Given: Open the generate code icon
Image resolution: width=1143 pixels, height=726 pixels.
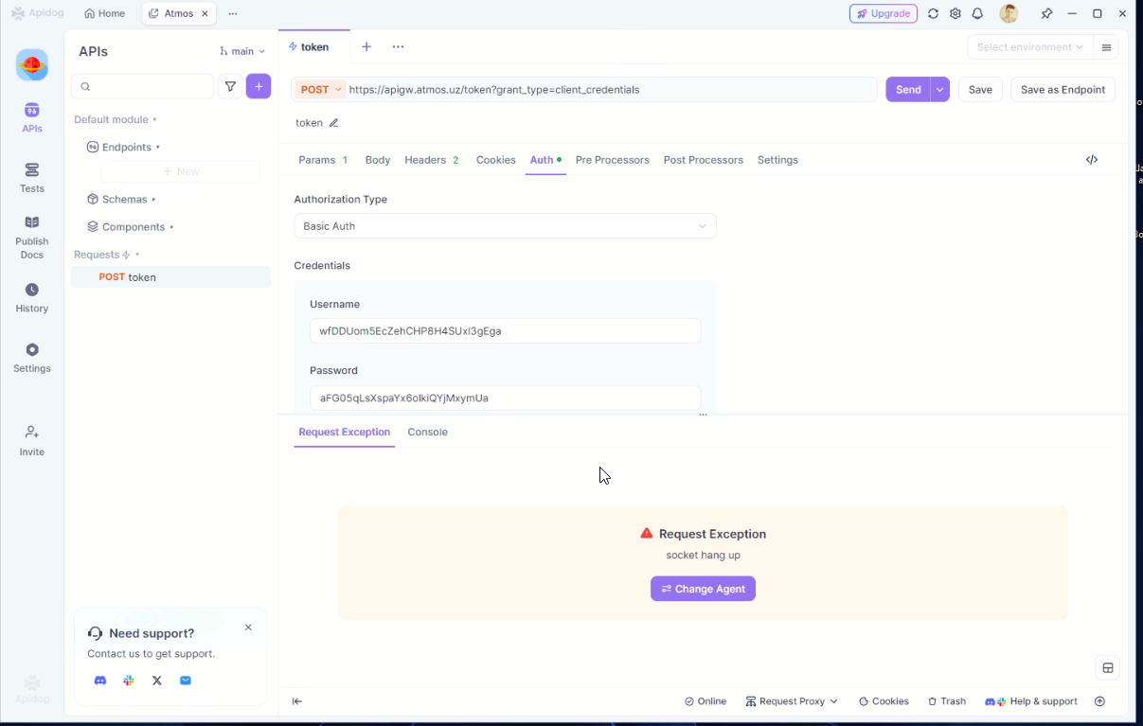Looking at the screenshot, I should pyautogui.click(x=1092, y=160).
